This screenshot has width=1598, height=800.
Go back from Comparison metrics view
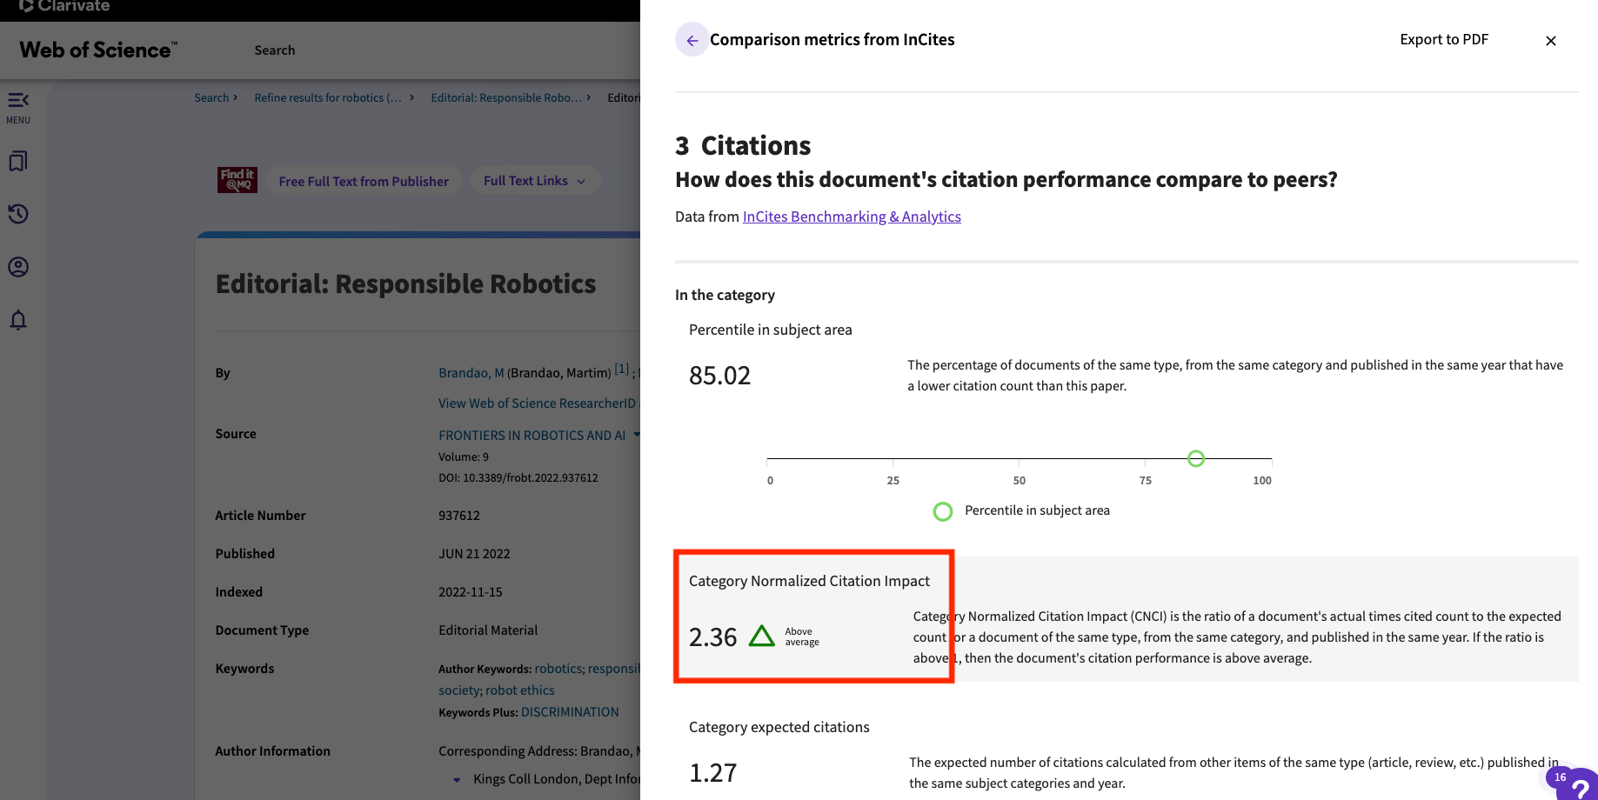tap(692, 39)
